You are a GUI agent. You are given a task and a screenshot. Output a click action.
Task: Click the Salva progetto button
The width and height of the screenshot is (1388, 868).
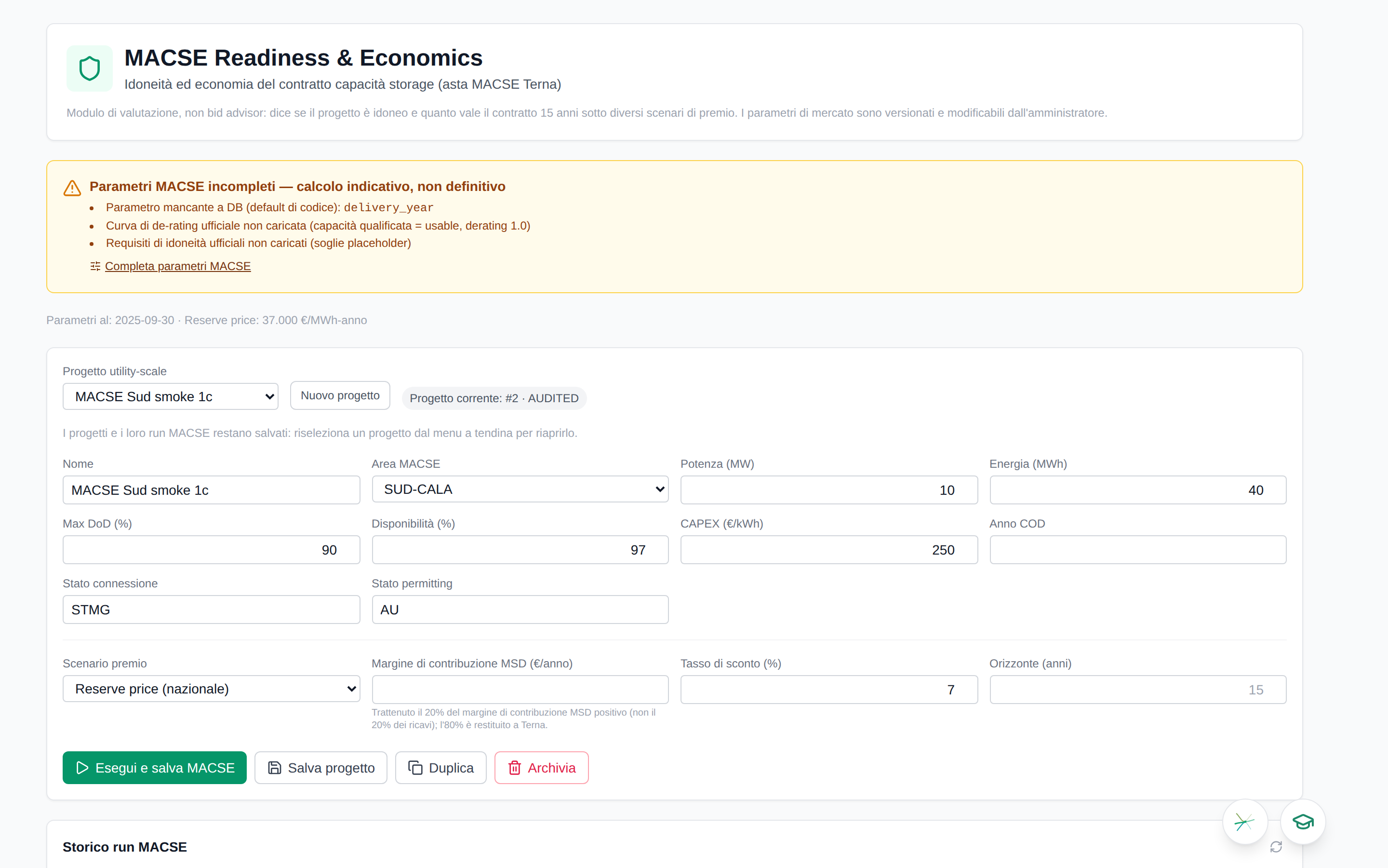[x=320, y=768]
